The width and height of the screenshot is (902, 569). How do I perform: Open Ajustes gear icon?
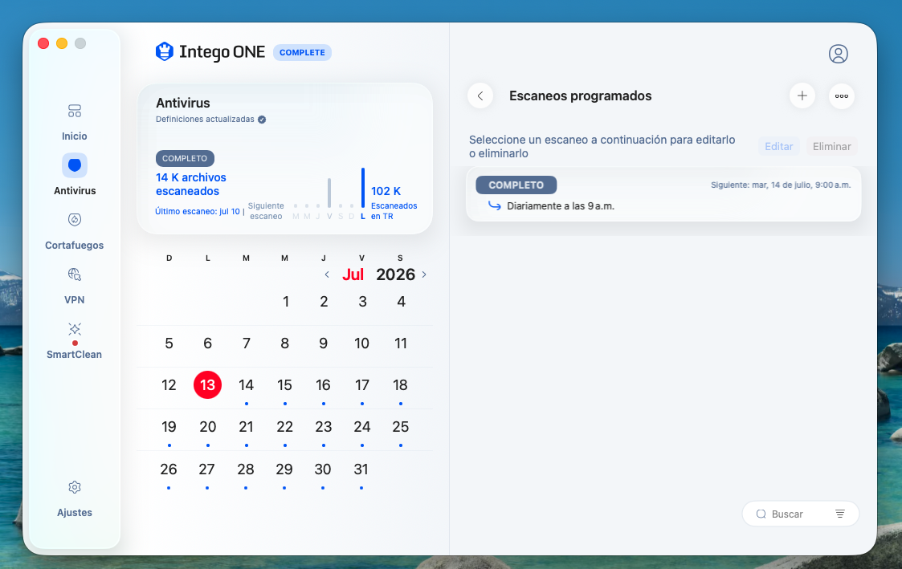point(74,487)
